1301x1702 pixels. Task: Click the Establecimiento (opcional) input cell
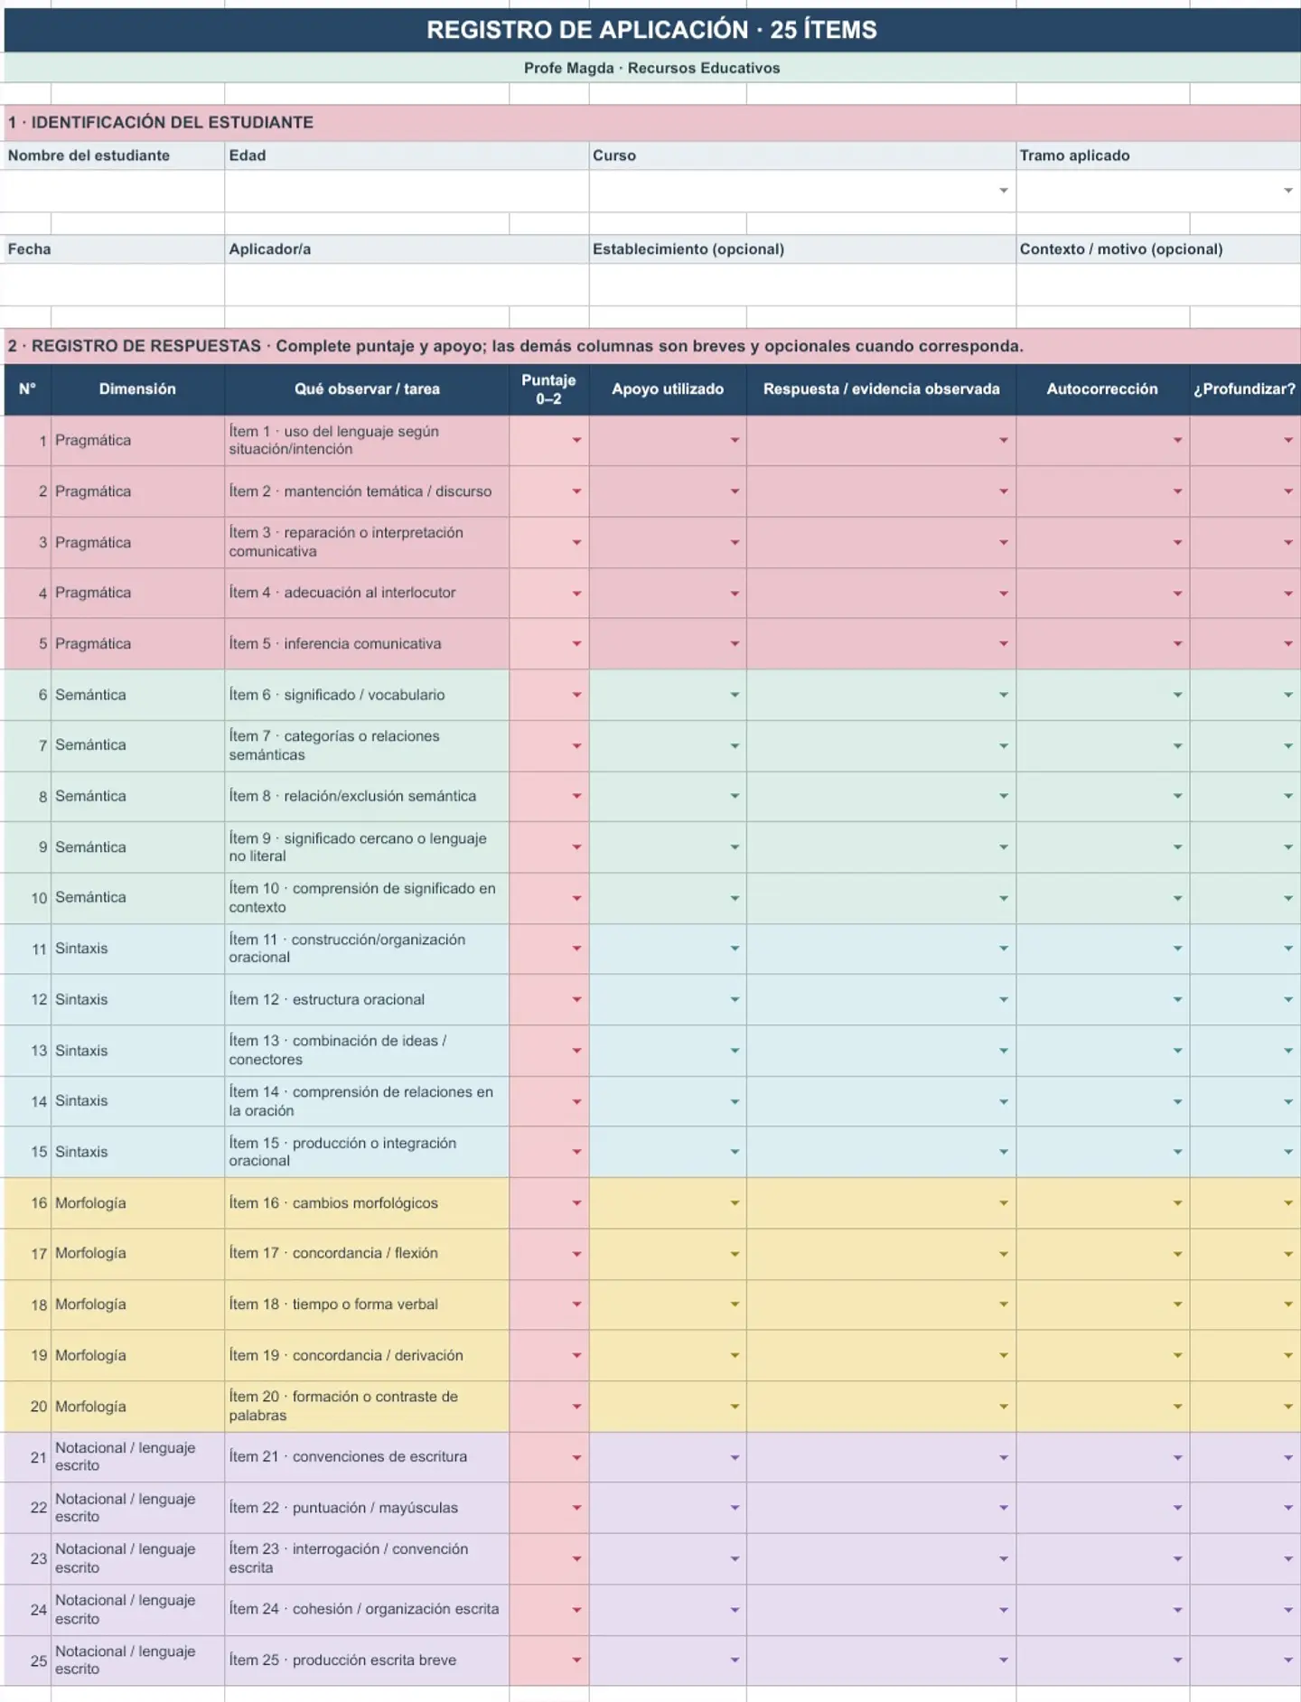click(802, 285)
